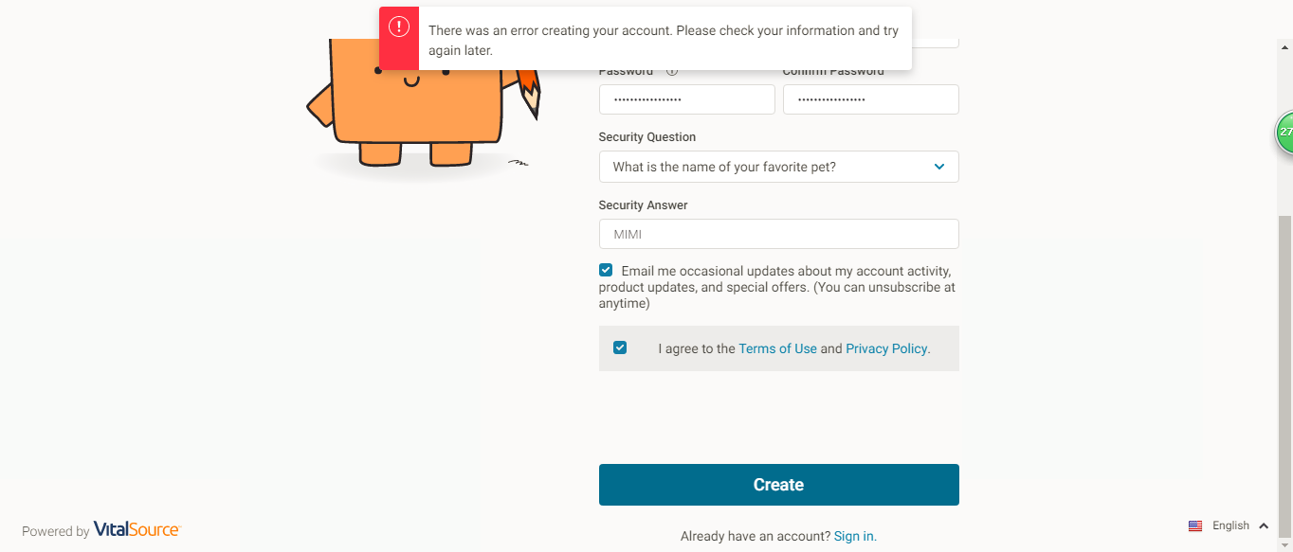Click the red error alert exclamation icon
The height and width of the screenshot is (552, 1293).
399,27
